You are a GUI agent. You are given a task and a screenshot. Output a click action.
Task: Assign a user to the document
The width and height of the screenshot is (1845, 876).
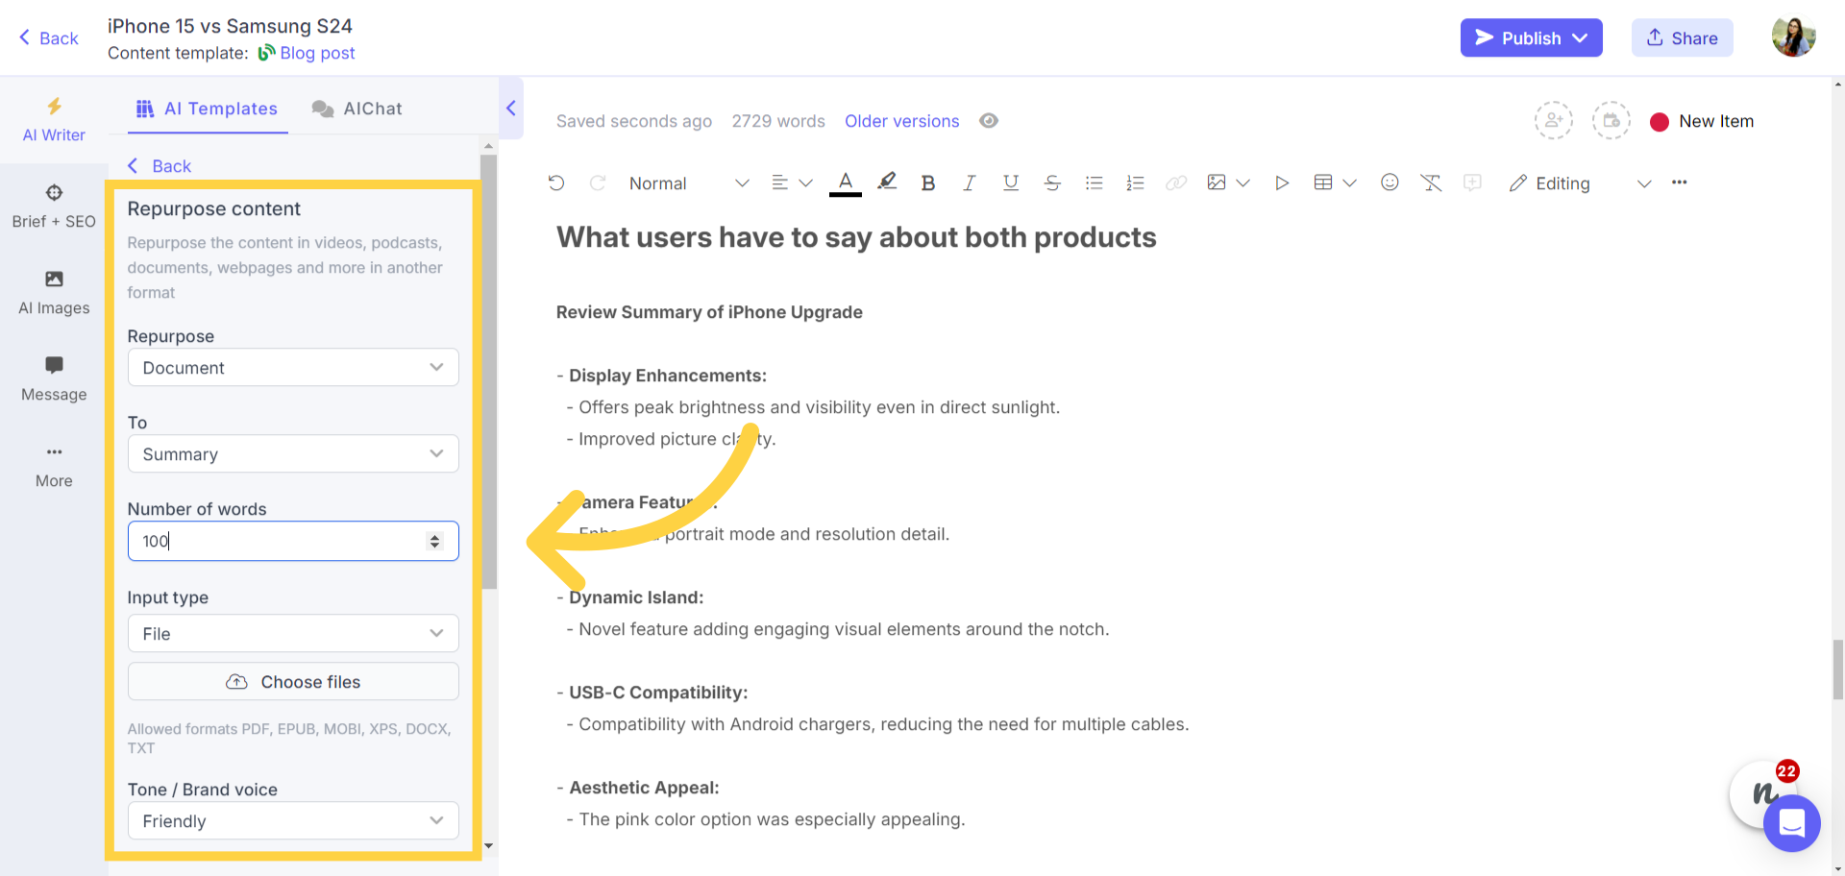tap(1553, 121)
